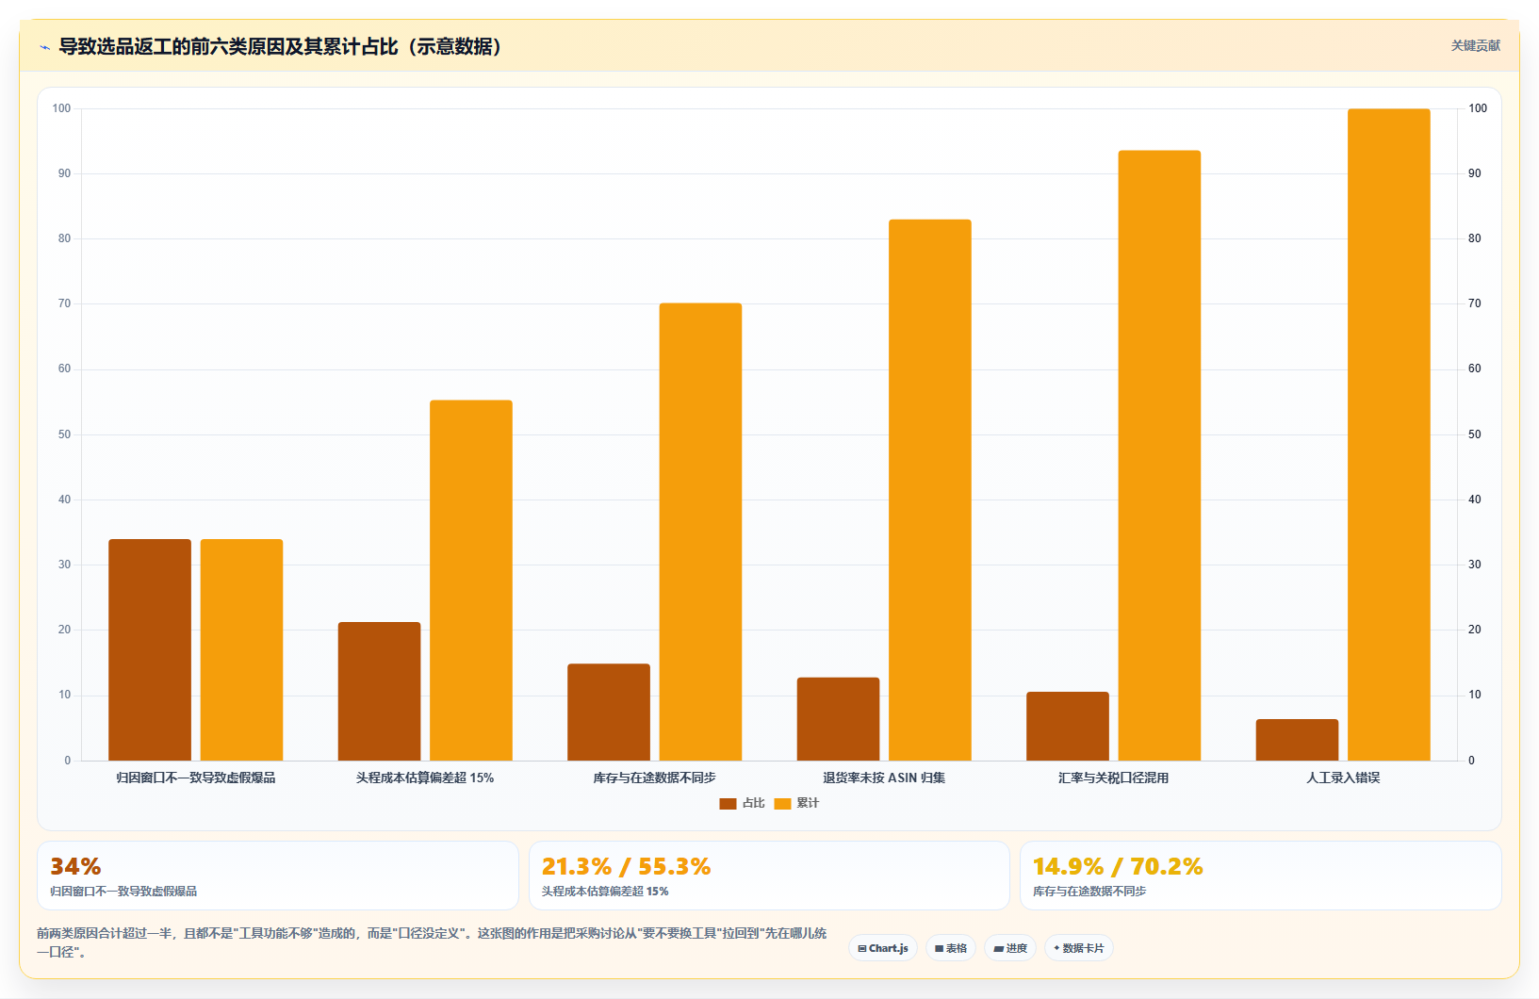This screenshot has height=999, width=1539.
Task: Click the chart title 导致选品返工的前六类原因及其累计占比
Action: pyautogui.click(x=281, y=46)
